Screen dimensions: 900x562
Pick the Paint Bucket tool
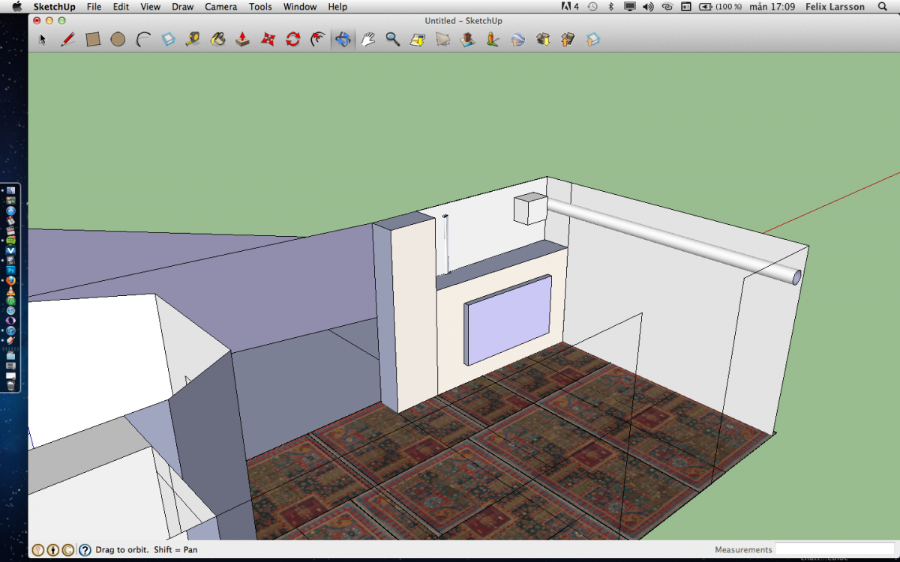point(217,40)
